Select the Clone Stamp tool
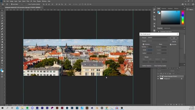Viewport: 195px width, 110px height. click(2, 34)
